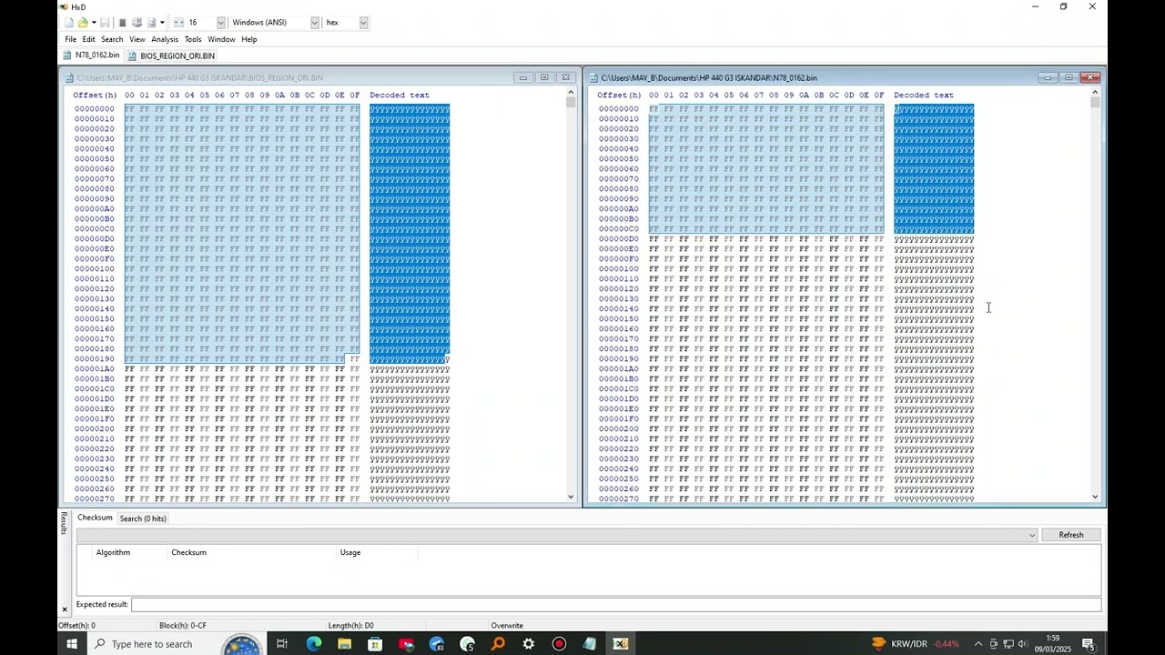Open the notification center icon

[x=1089, y=644]
